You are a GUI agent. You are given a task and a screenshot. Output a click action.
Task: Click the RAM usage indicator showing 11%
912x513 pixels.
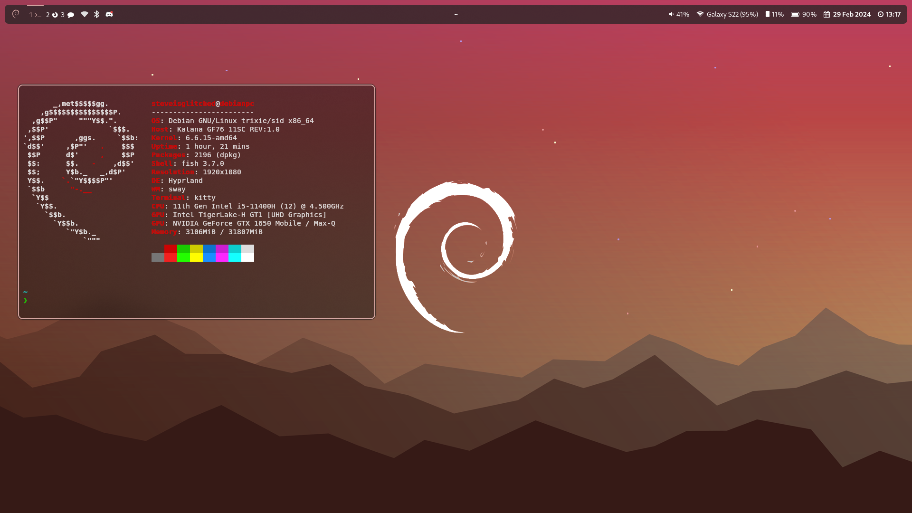774,14
